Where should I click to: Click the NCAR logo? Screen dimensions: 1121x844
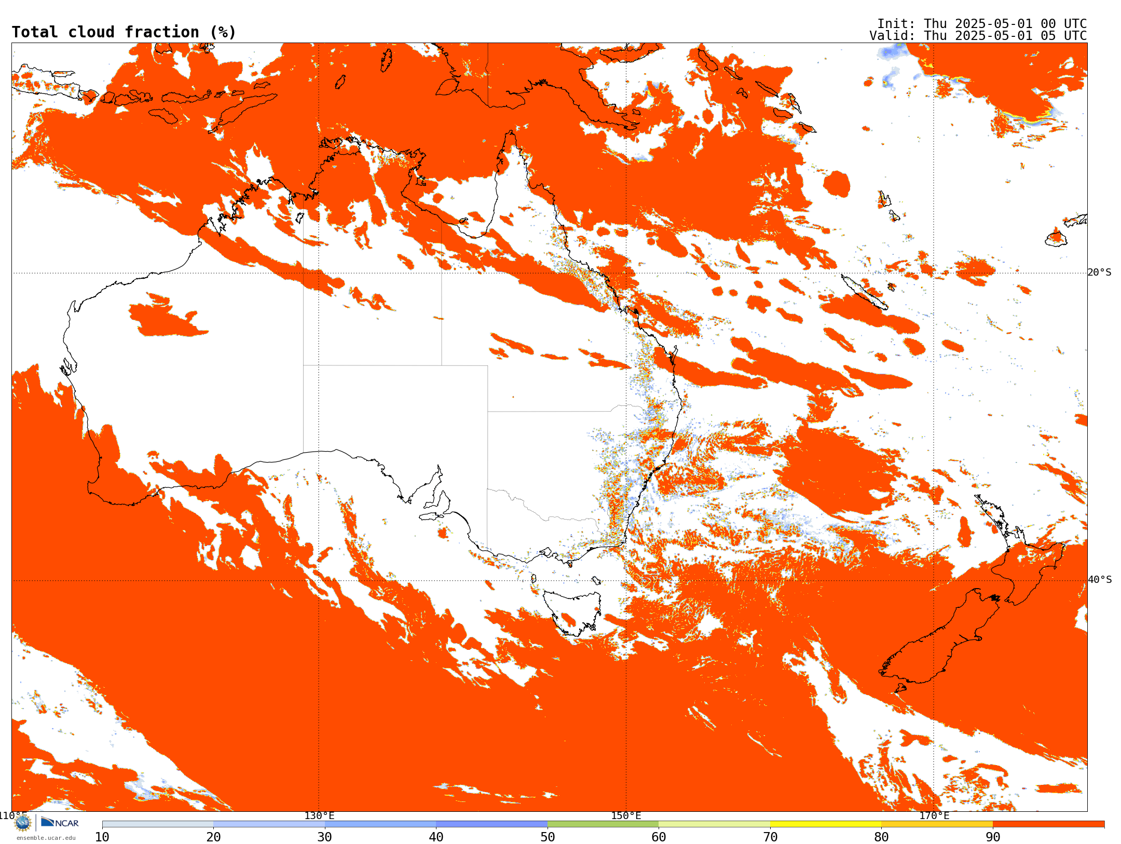click(x=60, y=822)
